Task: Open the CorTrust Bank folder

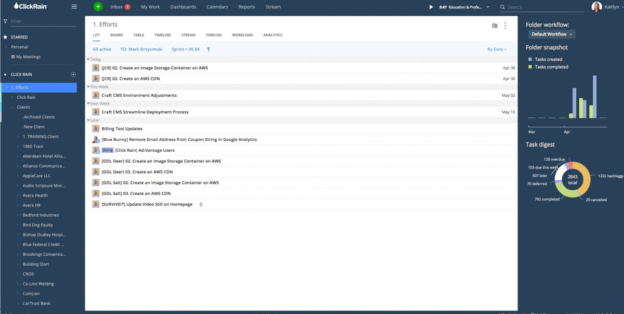Action: pyautogui.click(x=36, y=304)
